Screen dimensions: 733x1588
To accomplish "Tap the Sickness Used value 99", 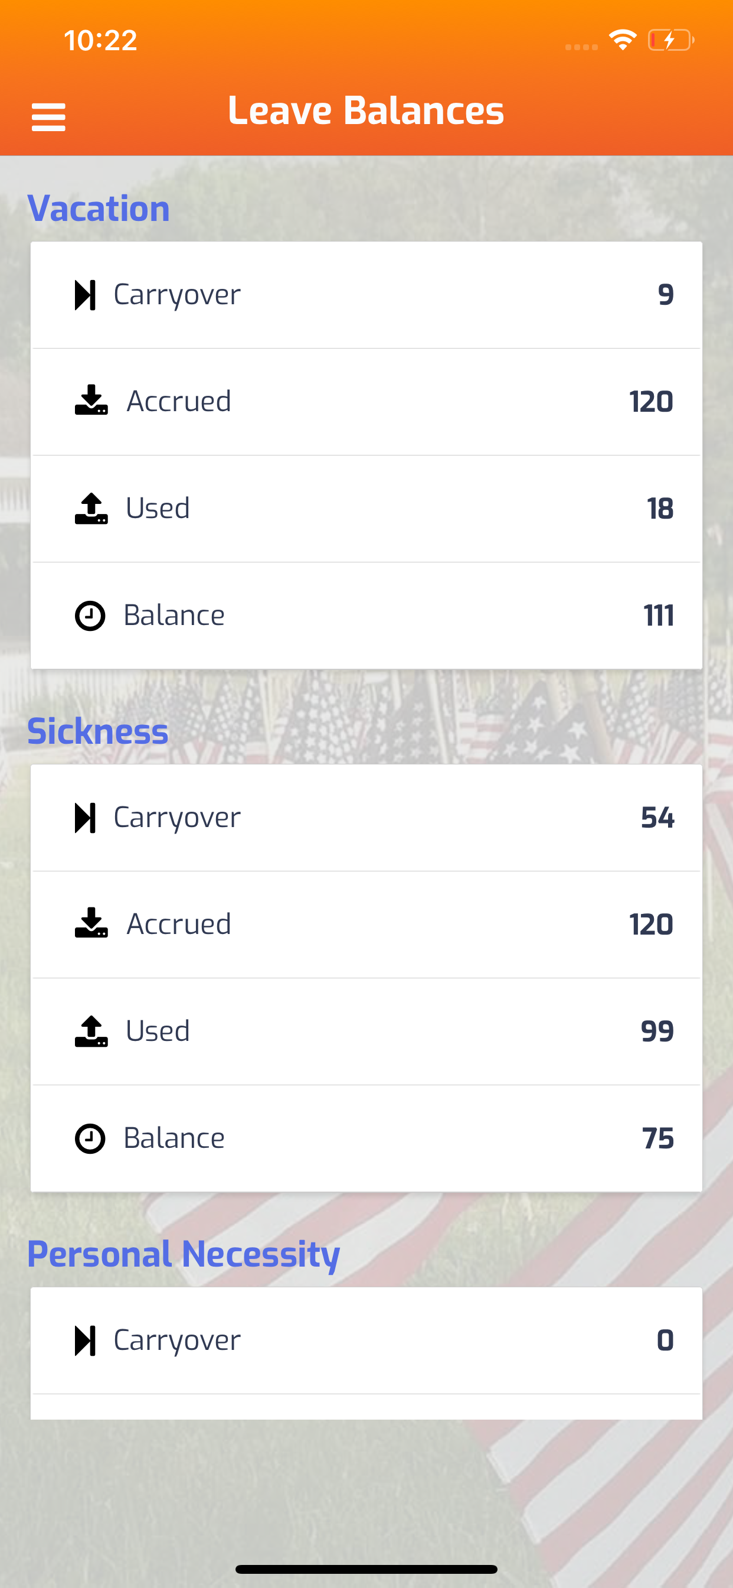I will click(657, 1031).
